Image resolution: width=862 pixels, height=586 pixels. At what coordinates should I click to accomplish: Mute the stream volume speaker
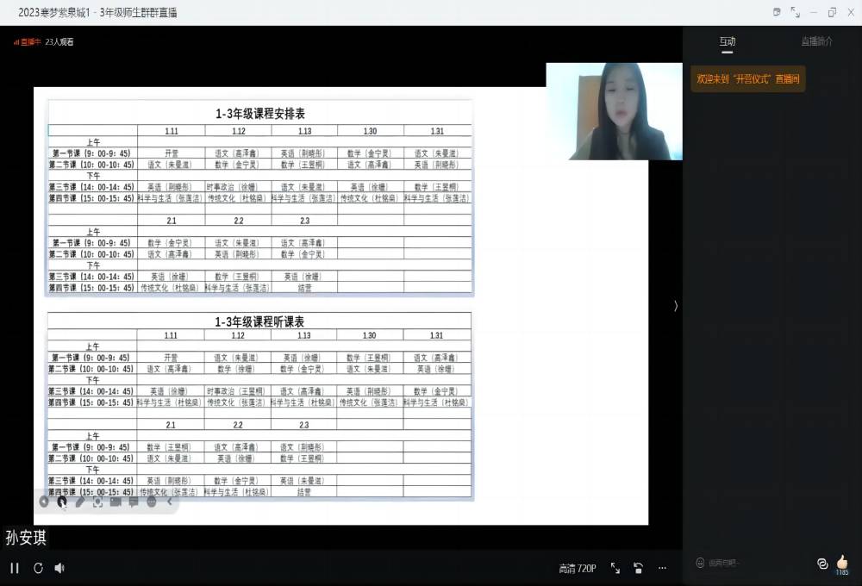tap(59, 568)
